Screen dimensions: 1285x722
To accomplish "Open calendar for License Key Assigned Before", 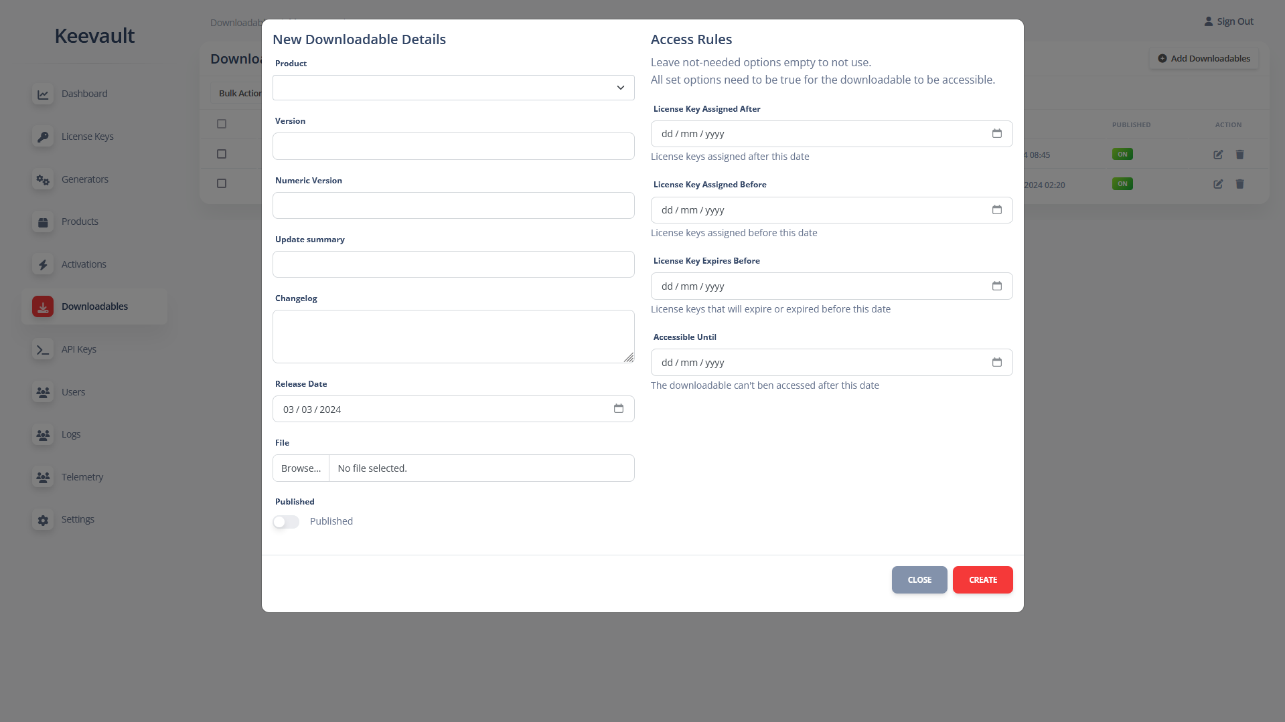I will pos(996,210).
